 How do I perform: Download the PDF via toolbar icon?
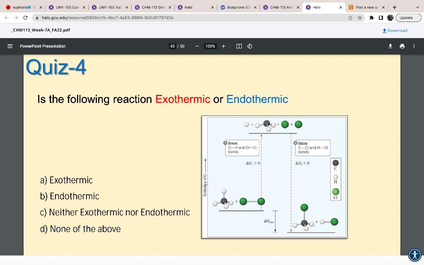(390, 46)
